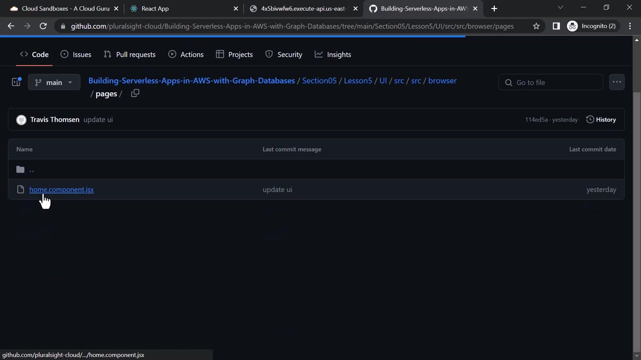Open the Insights tab
The width and height of the screenshot is (641, 360).
(333, 54)
